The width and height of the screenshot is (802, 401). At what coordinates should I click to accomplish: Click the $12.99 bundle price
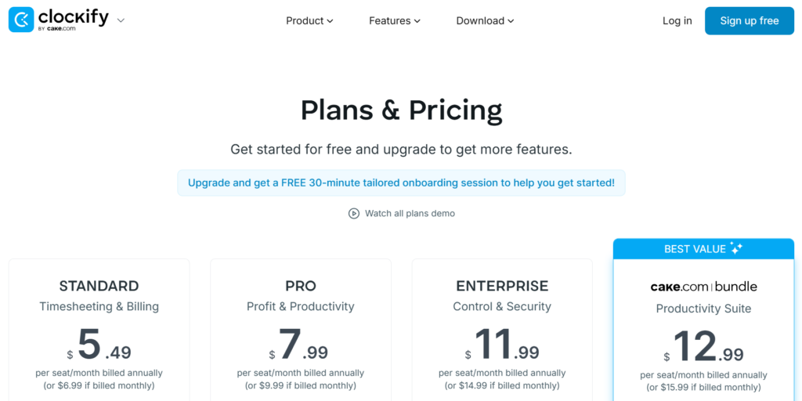(704, 346)
